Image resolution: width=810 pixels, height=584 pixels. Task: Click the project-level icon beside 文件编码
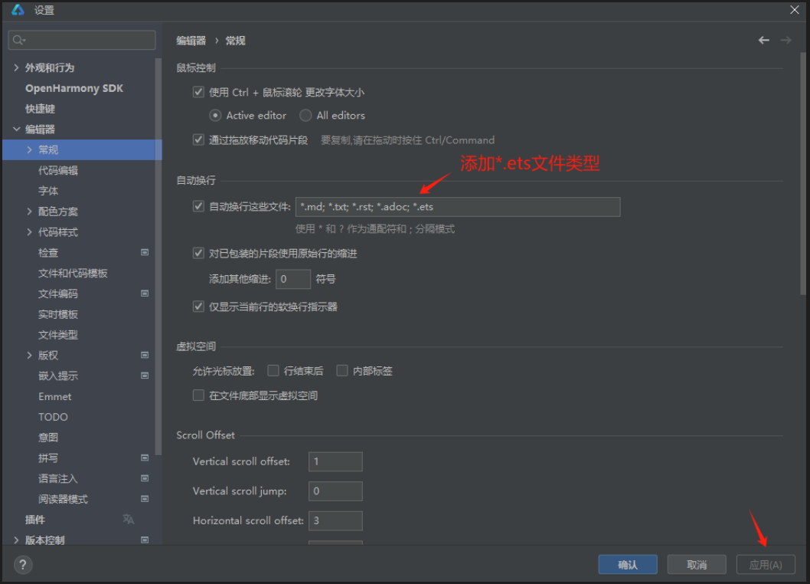145,294
